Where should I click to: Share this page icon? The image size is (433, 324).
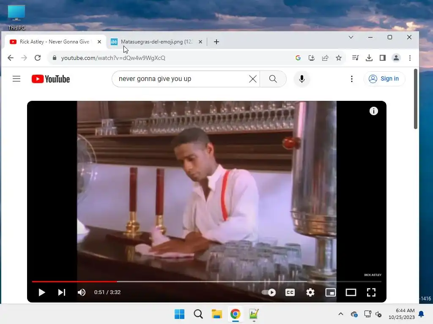click(325, 58)
